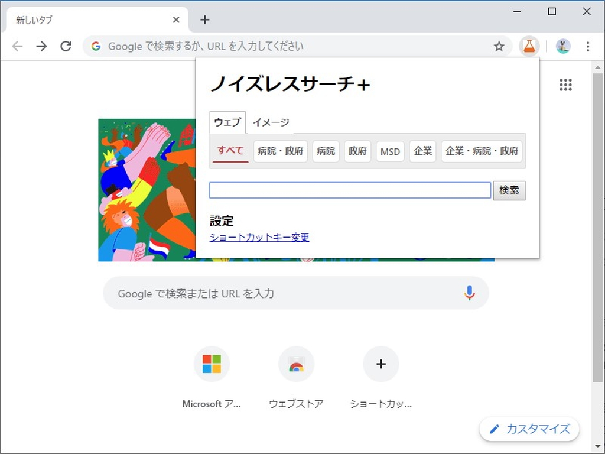Switch filter to 企業
Screen dimensions: 605x454
coord(422,151)
